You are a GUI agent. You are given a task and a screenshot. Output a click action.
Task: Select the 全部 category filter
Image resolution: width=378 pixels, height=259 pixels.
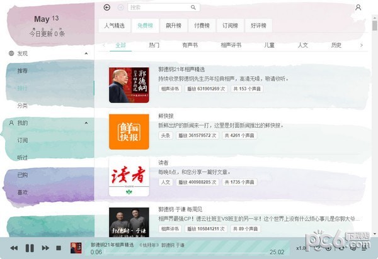click(120, 45)
